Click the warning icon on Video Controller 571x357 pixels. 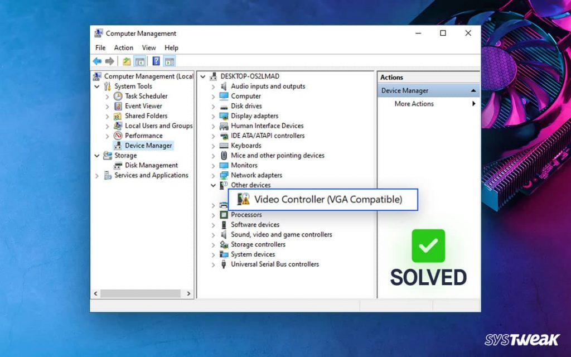(x=246, y=199)
